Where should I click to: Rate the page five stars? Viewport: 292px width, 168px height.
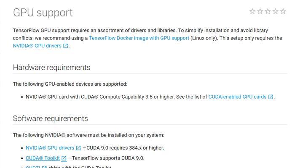283,11
